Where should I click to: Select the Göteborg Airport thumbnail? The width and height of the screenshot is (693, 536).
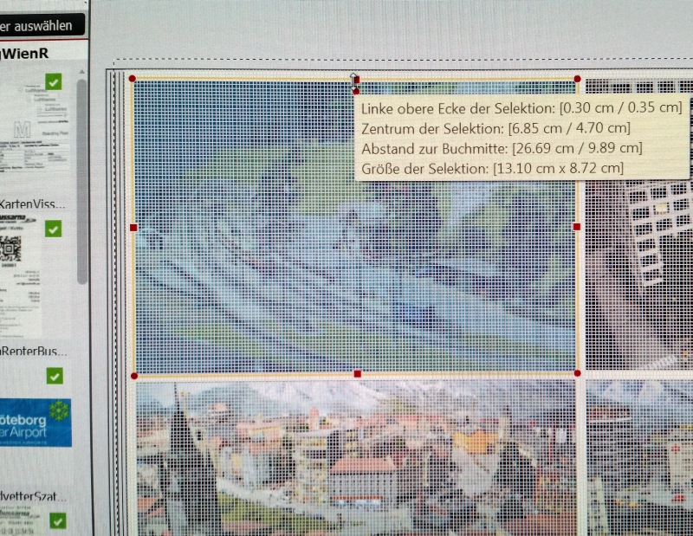click(36, 423)
